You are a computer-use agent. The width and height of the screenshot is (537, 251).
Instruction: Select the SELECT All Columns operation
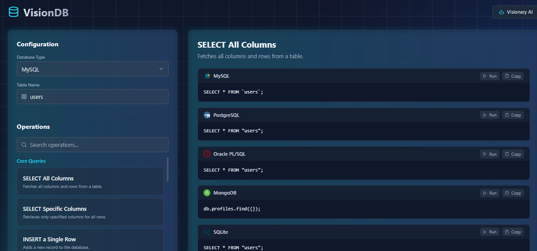90,181
